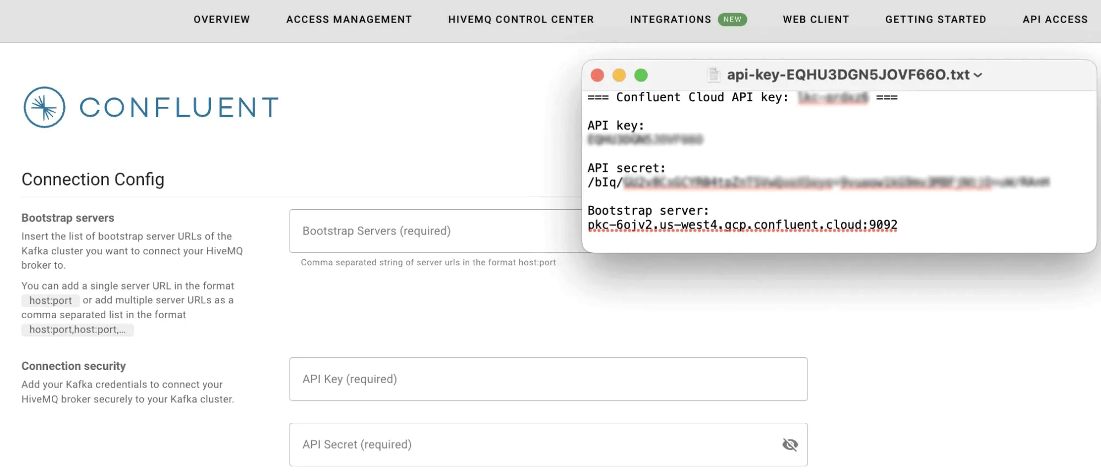Close the api-key text file window
This screenshot has height=474, width=1101.
pos(597,75)
